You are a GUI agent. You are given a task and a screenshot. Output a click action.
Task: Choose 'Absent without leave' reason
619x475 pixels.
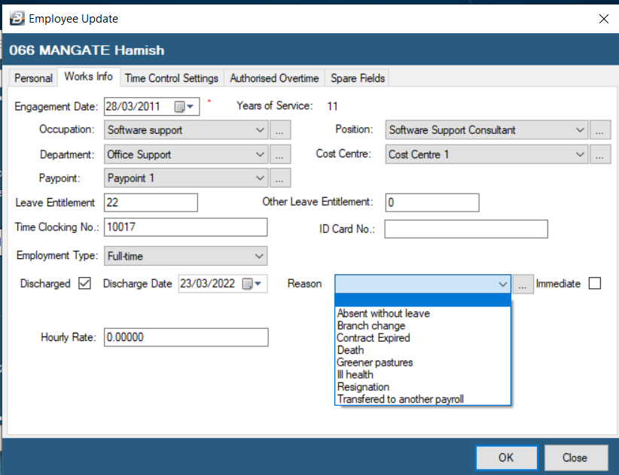(x=422, y=313)
